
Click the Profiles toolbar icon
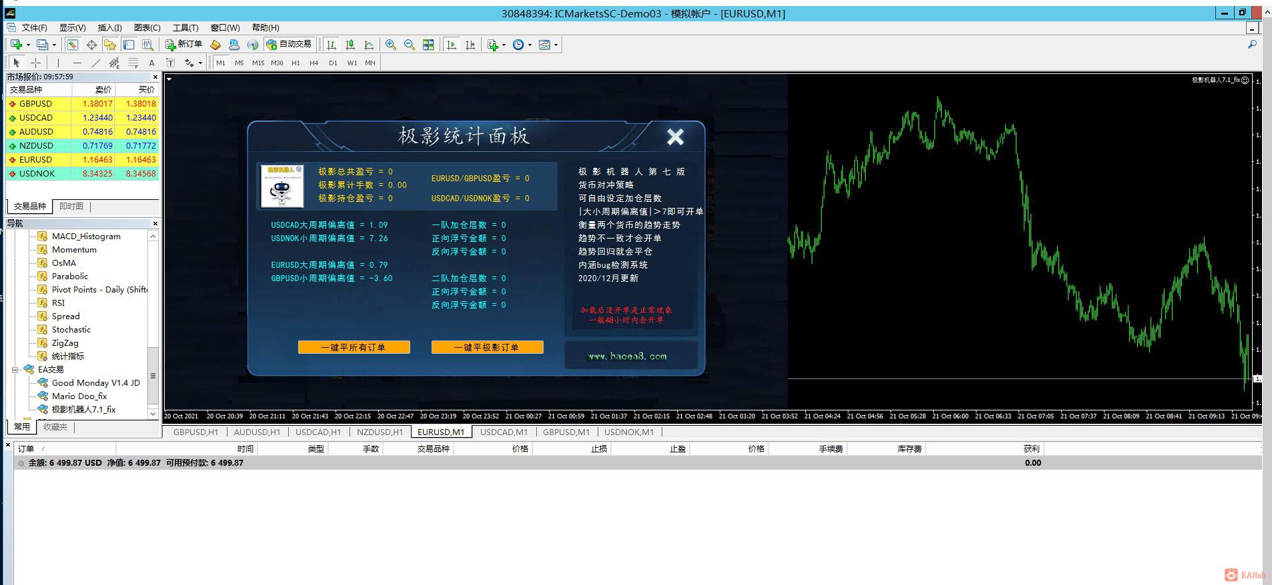pos(42,45)
